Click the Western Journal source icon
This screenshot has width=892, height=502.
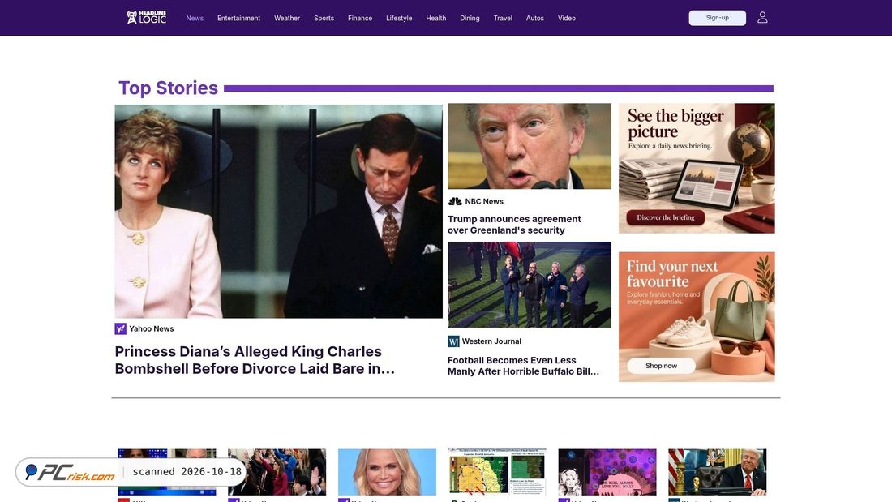pos(453,341)
